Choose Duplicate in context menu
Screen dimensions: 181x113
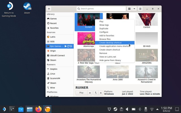point(115,29)
